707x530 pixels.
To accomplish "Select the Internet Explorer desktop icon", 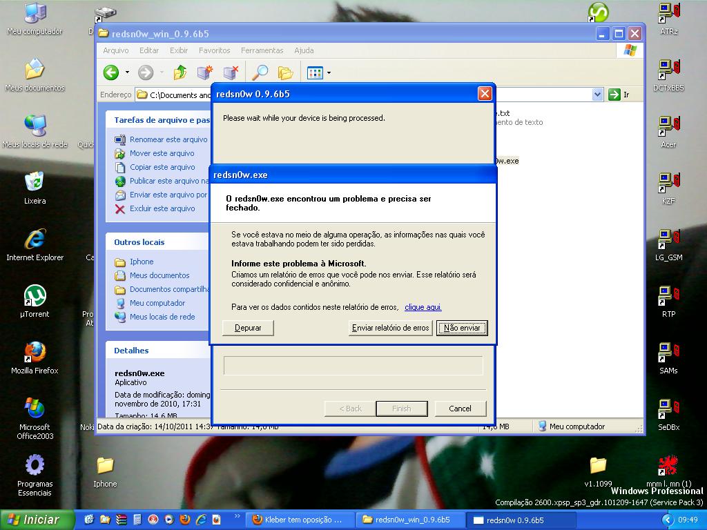I will [x=35, y=245].
